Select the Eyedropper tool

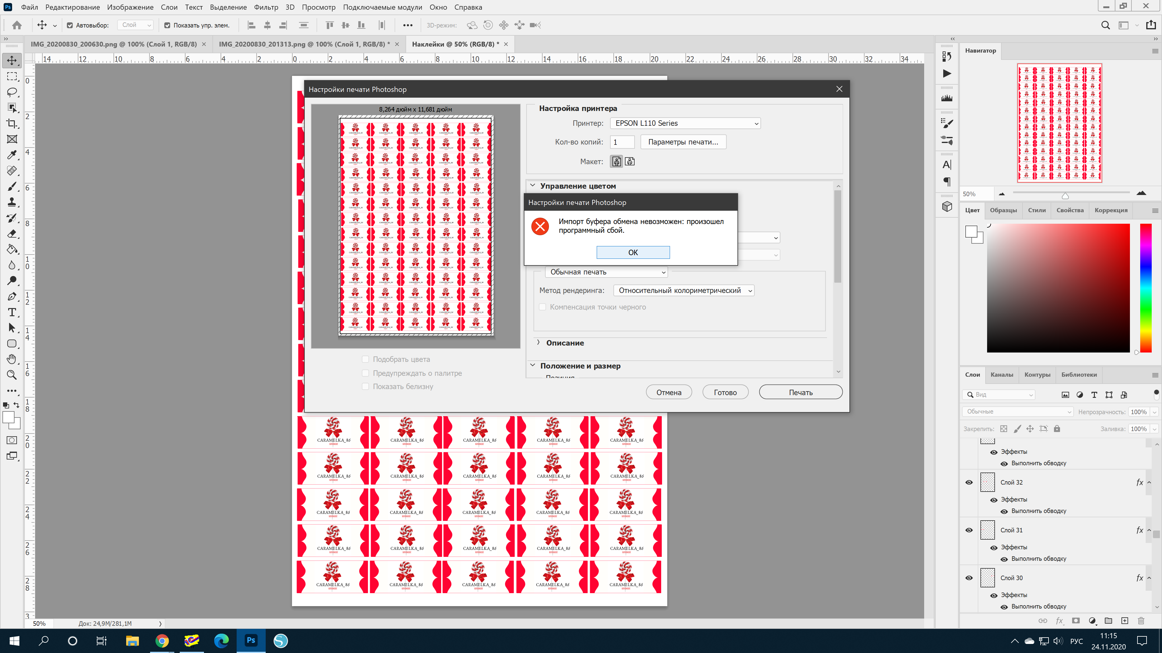[12, 155]
